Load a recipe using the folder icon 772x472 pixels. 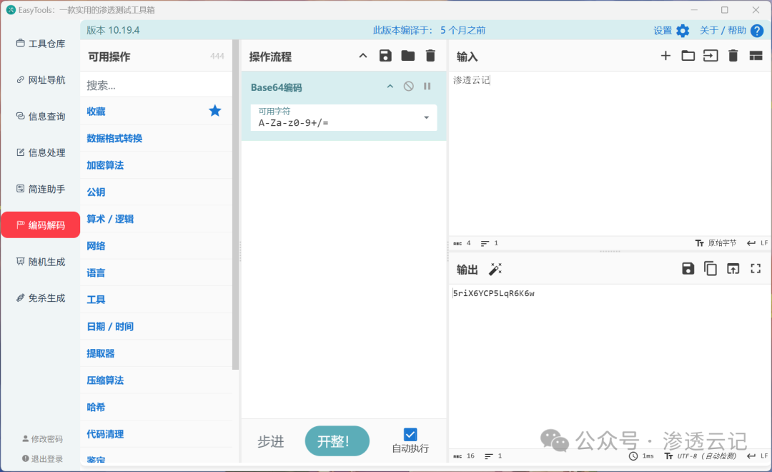point(407,56)
